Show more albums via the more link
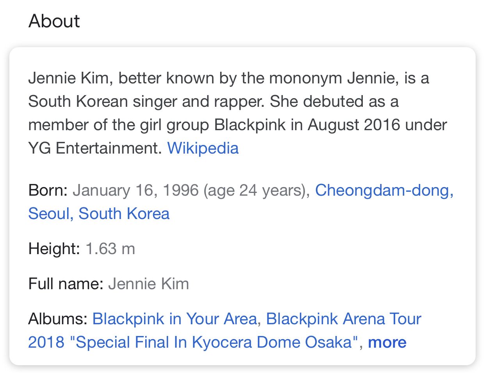 tap(387, 342)
